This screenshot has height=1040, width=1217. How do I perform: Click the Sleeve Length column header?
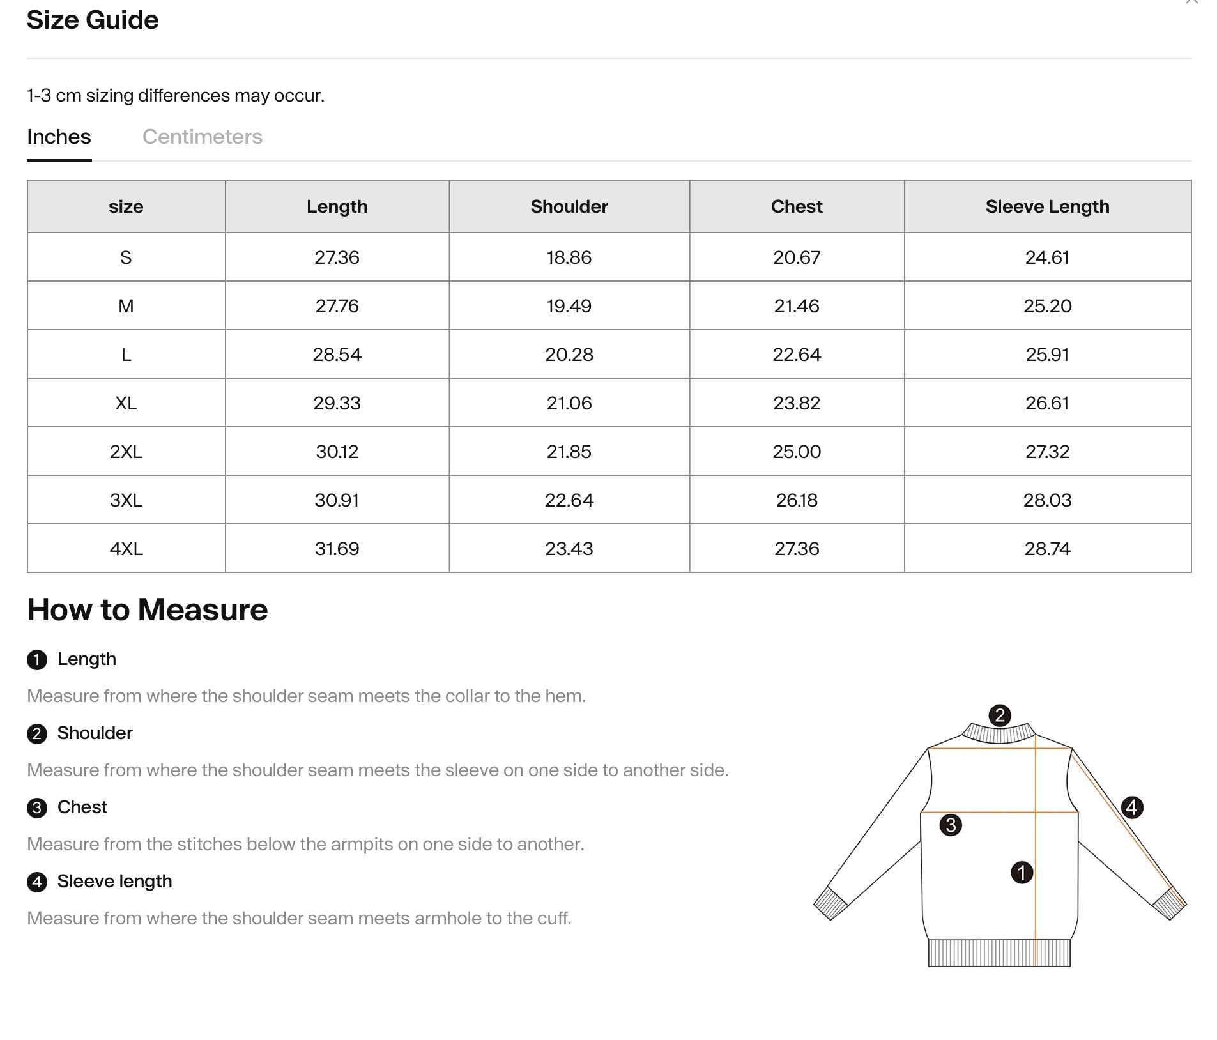coord(1048,206)
